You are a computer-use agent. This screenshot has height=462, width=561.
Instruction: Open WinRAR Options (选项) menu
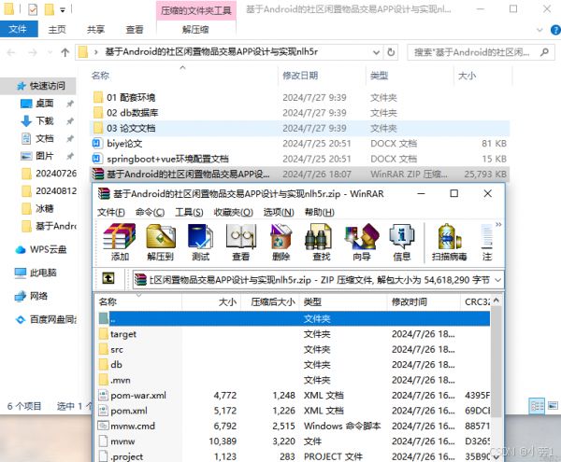[x=279, y=213]
